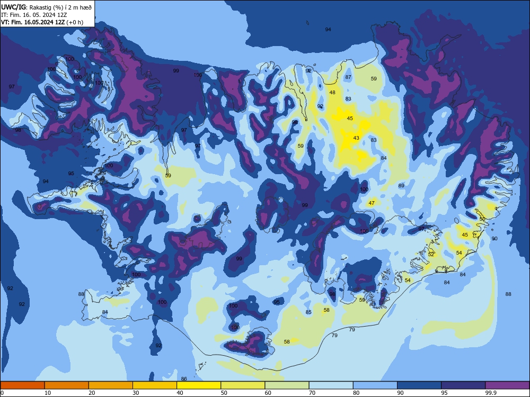Click the dark orange 0–10 legend swatch
The image size is (530, 397).
click(22, 385)
